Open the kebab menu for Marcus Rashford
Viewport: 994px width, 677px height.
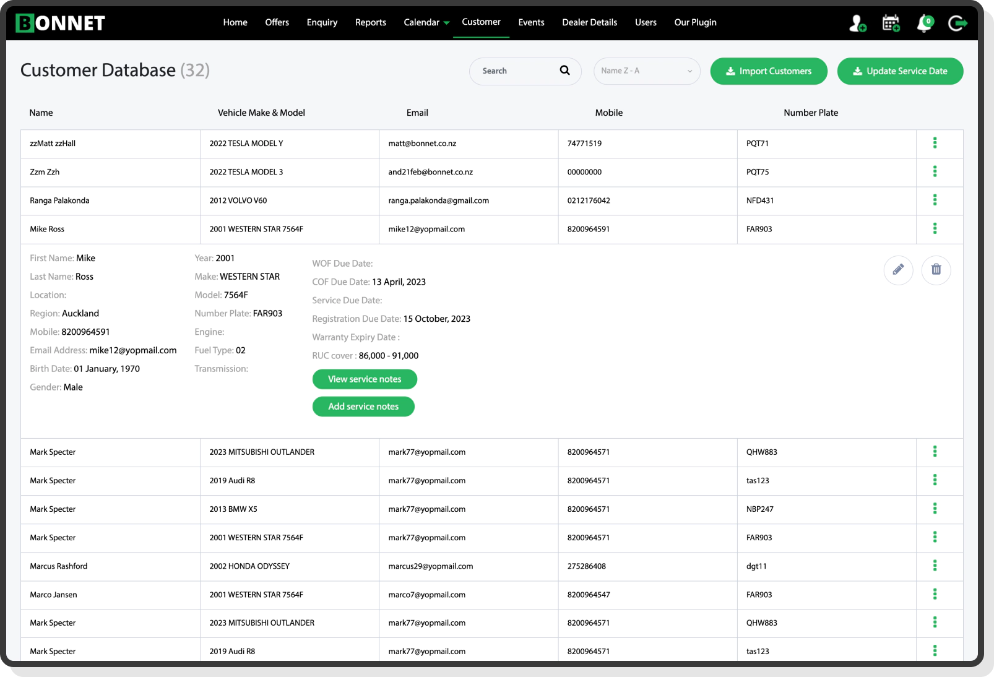935,566
